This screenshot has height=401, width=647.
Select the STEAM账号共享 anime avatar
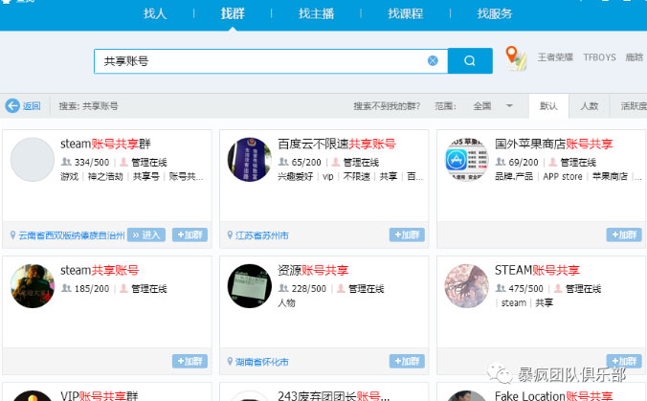[x=466, y=286]
